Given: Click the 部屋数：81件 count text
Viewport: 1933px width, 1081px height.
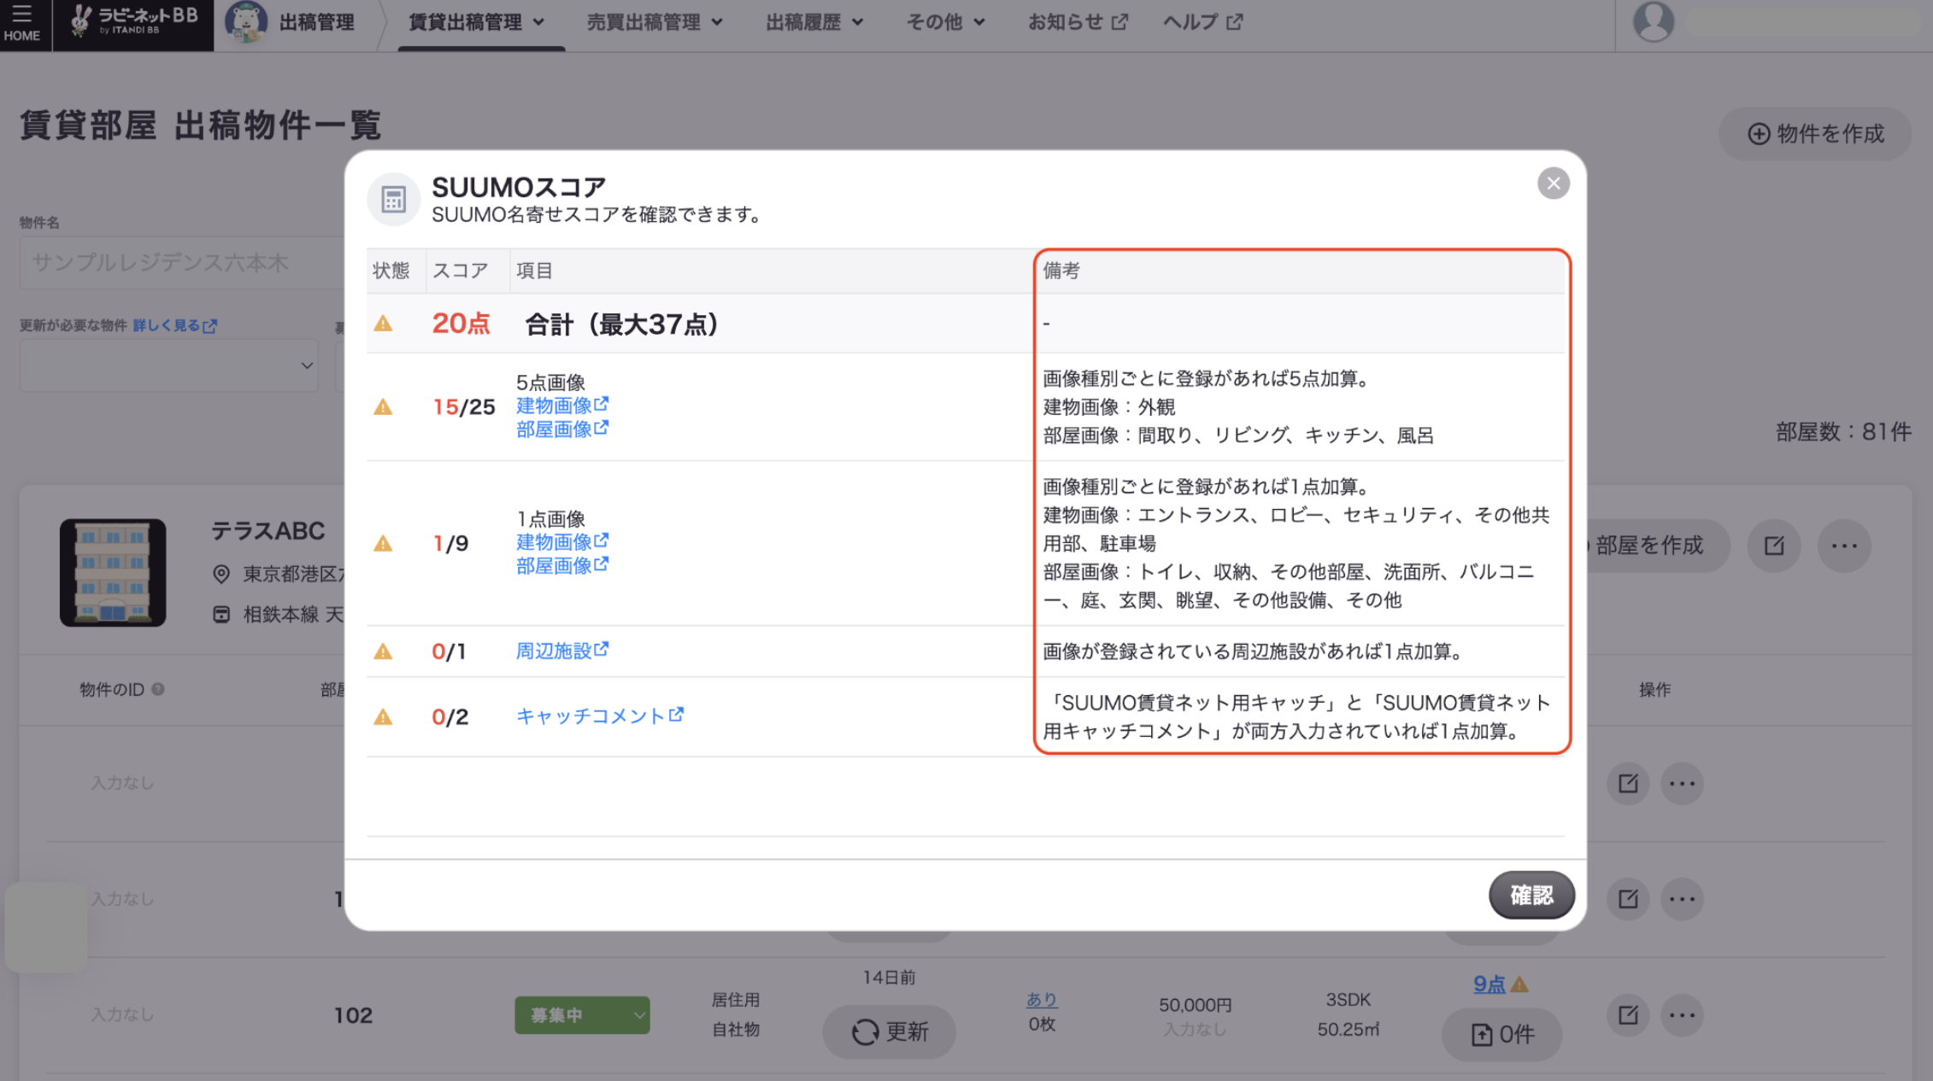Looking at the screenshot, I should [1843, 432].
